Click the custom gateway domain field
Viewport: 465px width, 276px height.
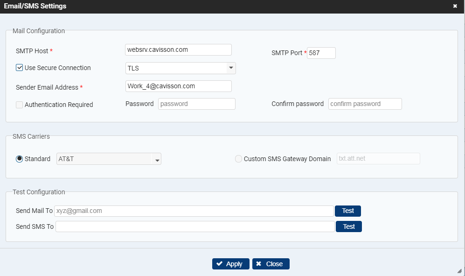[x=378, y=159]
